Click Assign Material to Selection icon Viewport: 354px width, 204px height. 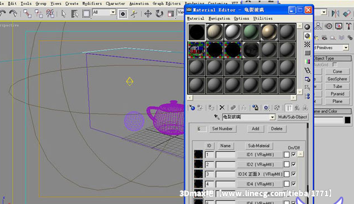(x=211, y=108)
